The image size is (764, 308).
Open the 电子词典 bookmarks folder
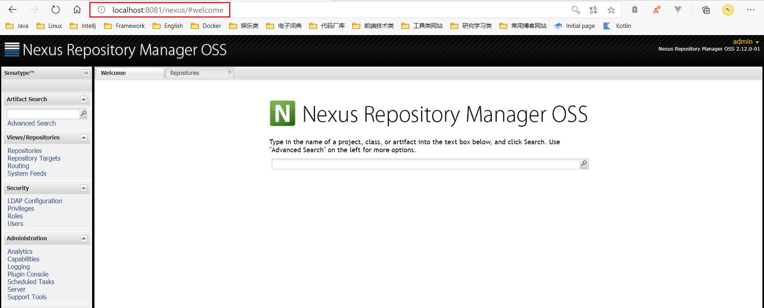pos(284,26)
